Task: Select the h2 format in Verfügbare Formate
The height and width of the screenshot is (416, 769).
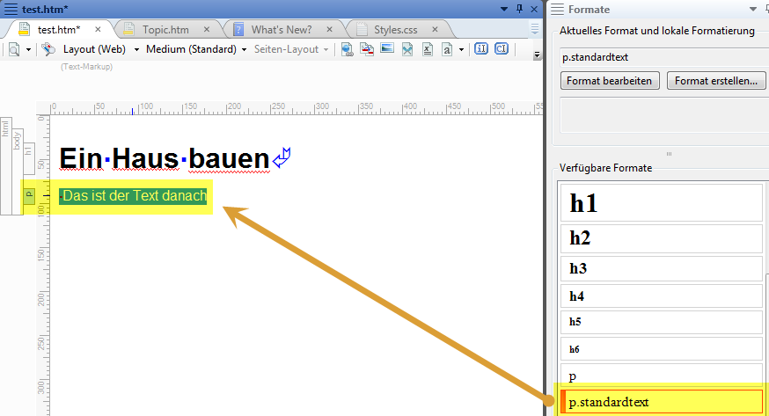Action: (661, 238)
